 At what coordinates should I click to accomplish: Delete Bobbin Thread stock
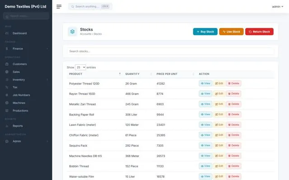point(233,166)
